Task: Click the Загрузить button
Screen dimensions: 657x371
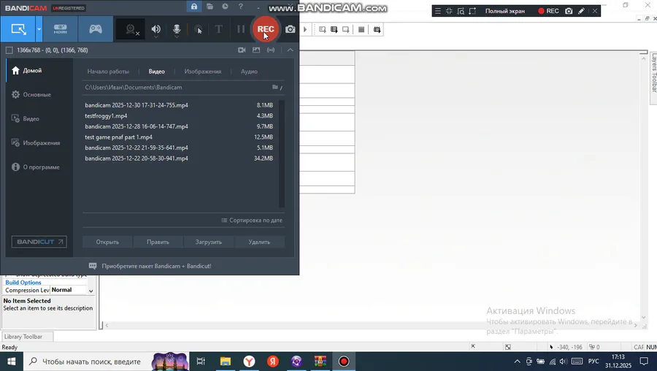Action: click(x=209, y=242)
